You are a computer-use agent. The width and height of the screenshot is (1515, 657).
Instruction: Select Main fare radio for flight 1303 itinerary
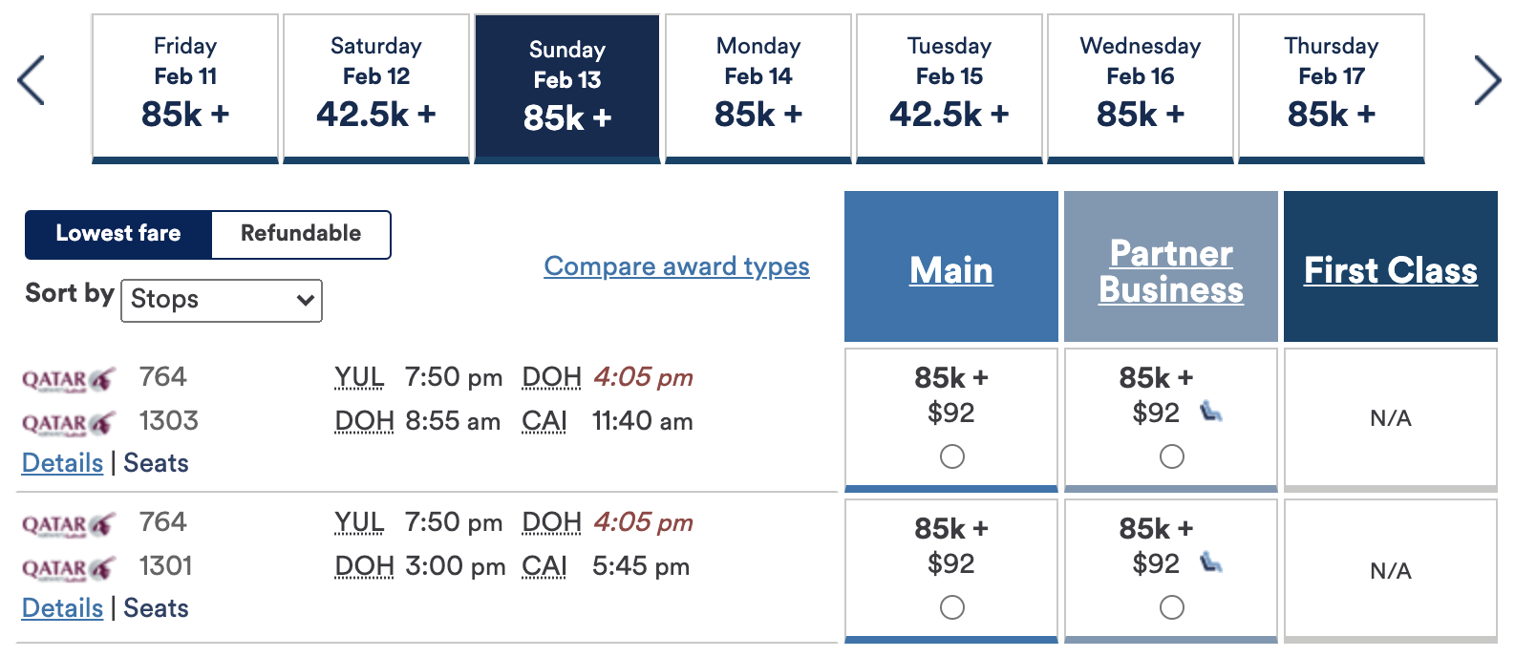click(x=951, y=456)
